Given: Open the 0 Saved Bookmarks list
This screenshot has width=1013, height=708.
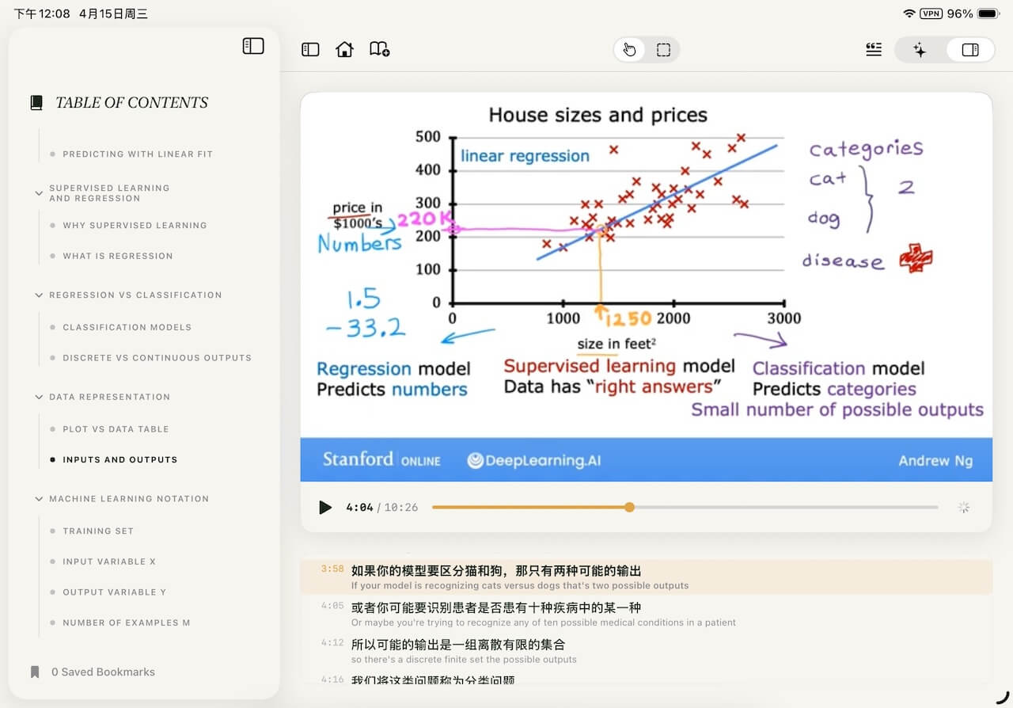Looking at the screenshot, I should tap(103, 672).
